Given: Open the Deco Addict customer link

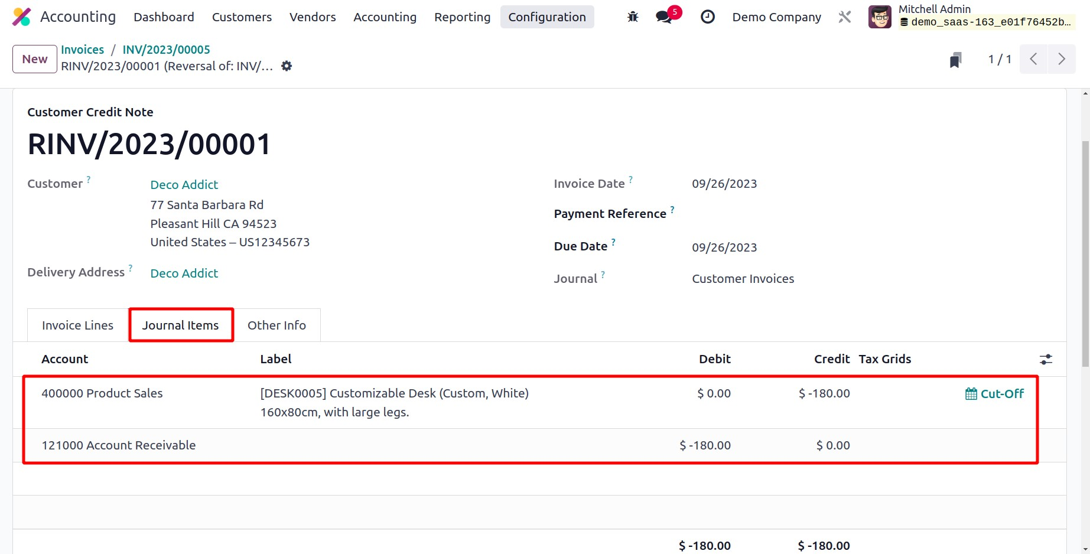Looking at the screenshot, I should tap(184, 185).
